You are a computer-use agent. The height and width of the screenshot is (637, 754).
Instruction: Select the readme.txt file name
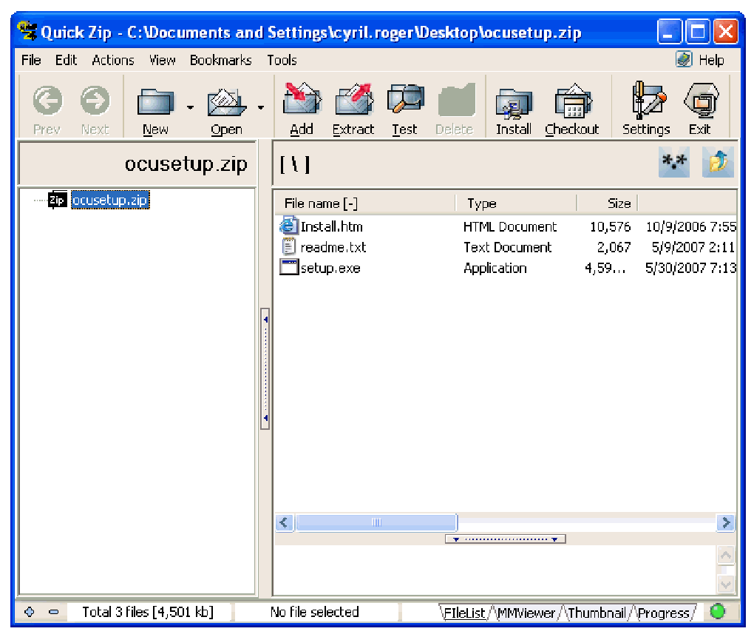[x=333, y=247]
